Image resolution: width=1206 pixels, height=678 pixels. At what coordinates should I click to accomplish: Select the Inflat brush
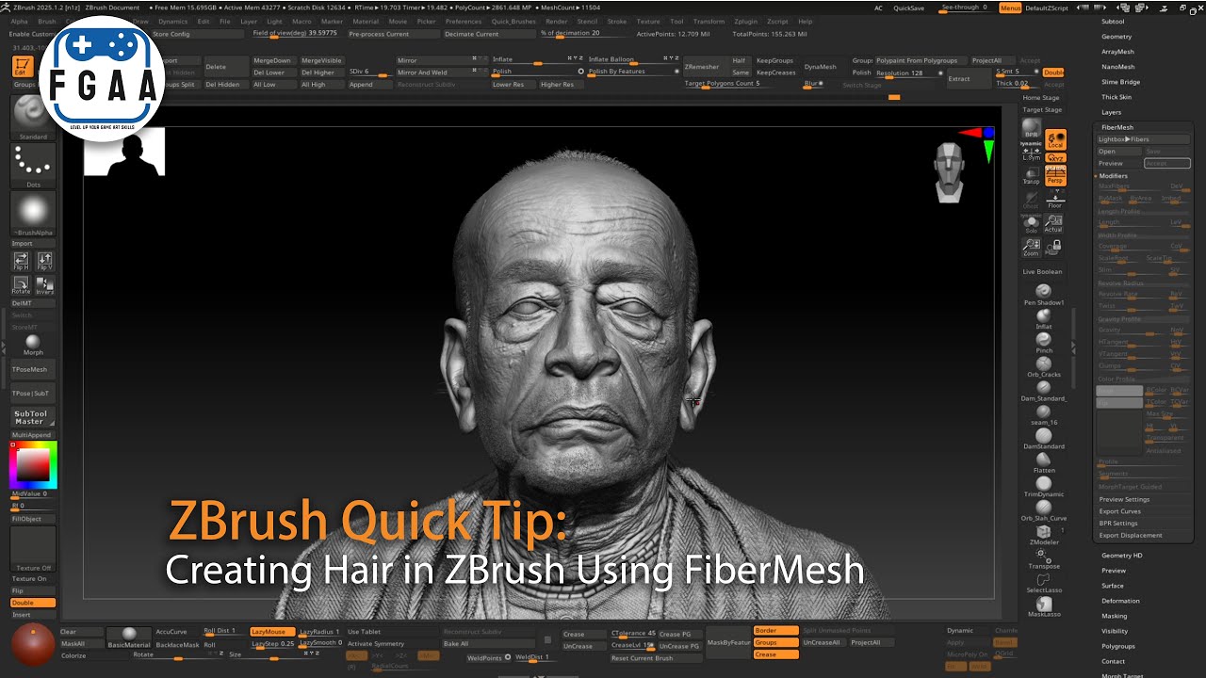click(1043, 318)
